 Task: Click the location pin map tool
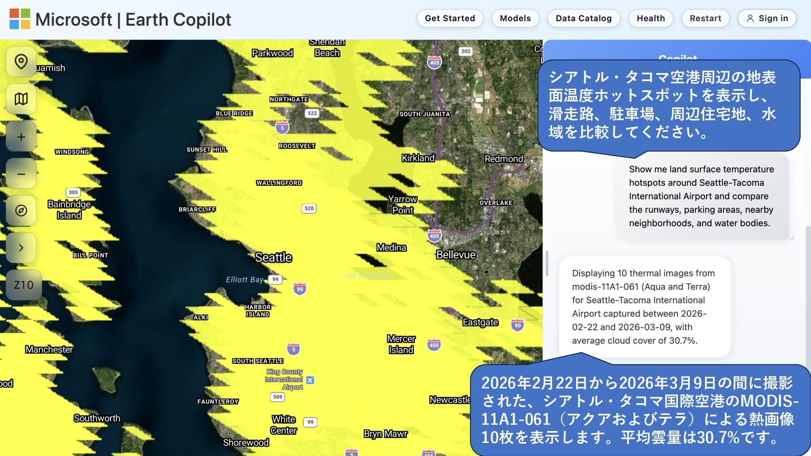click(21, 62)
